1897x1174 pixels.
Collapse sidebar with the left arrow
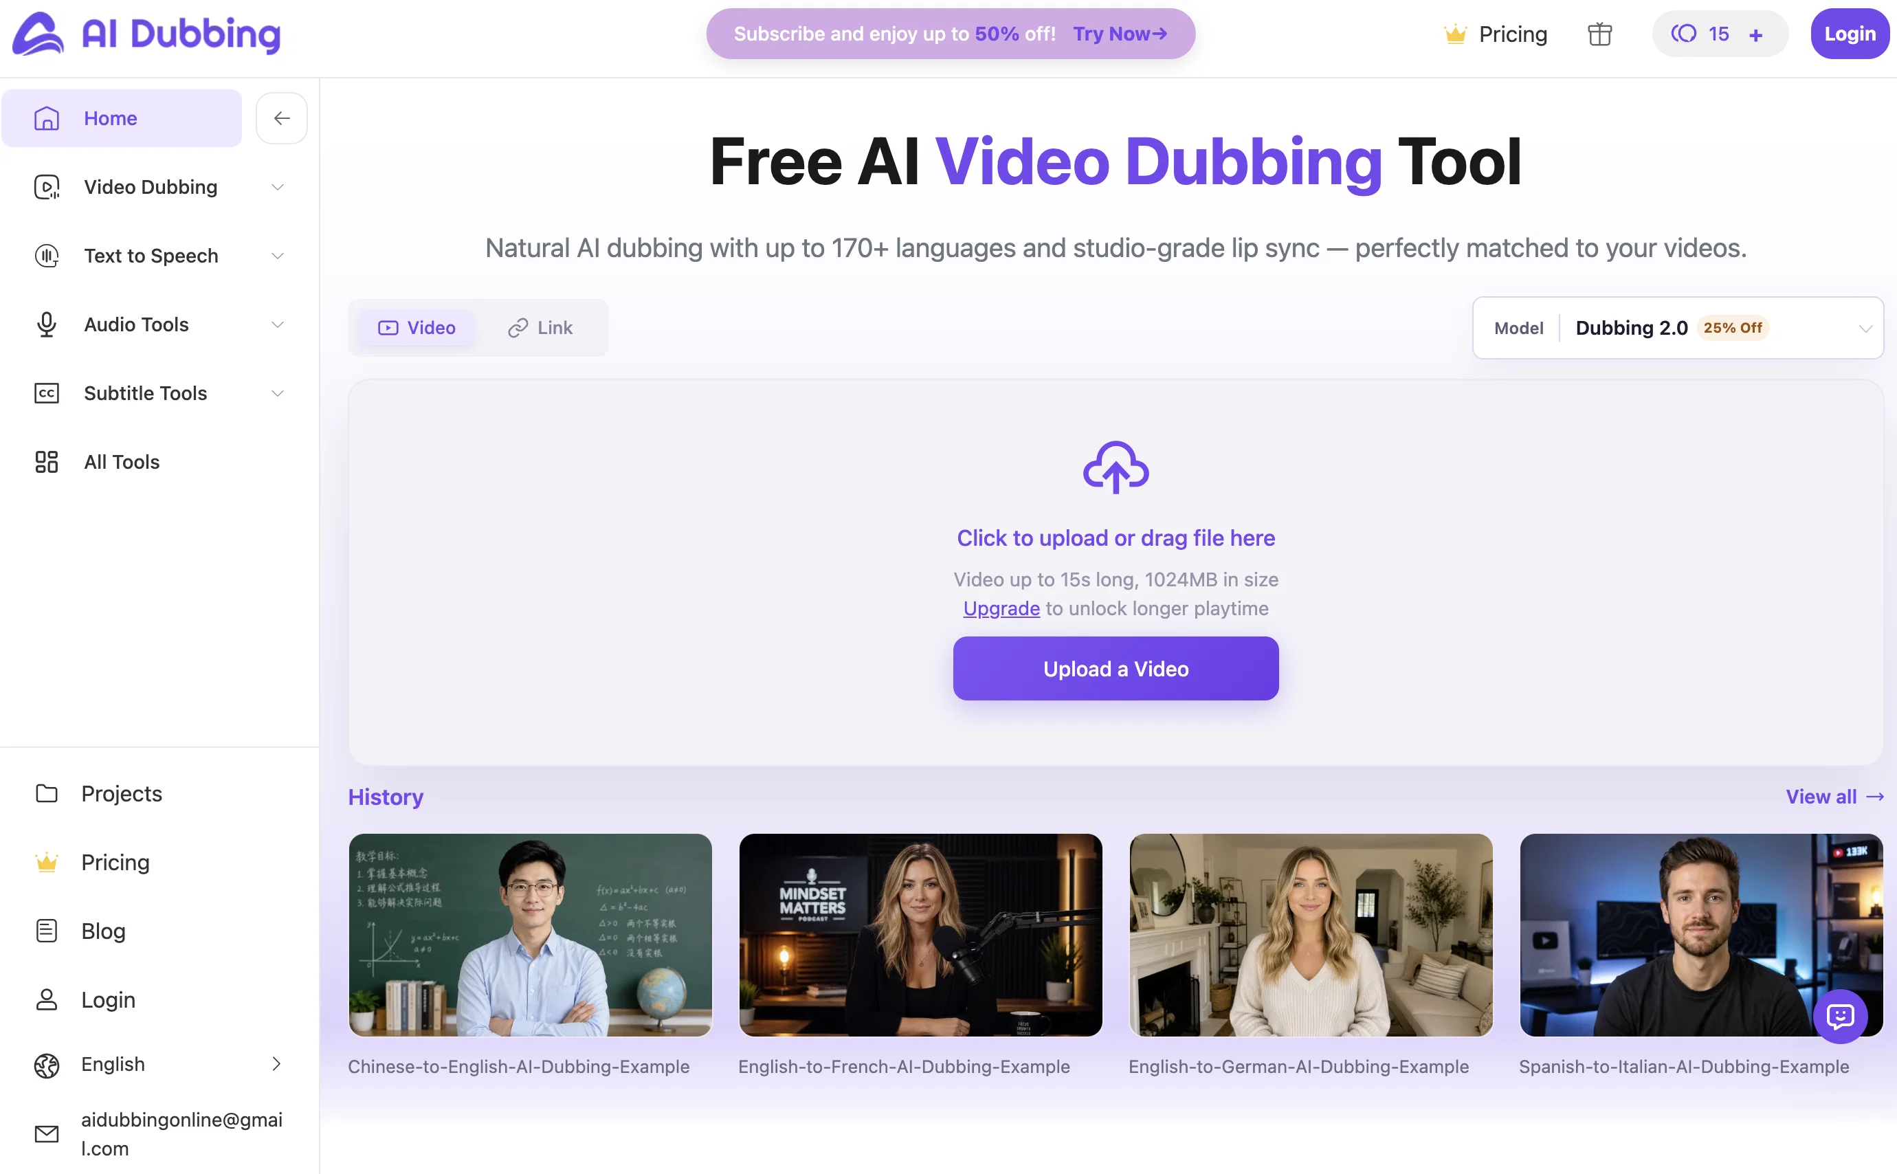[282, 118]
